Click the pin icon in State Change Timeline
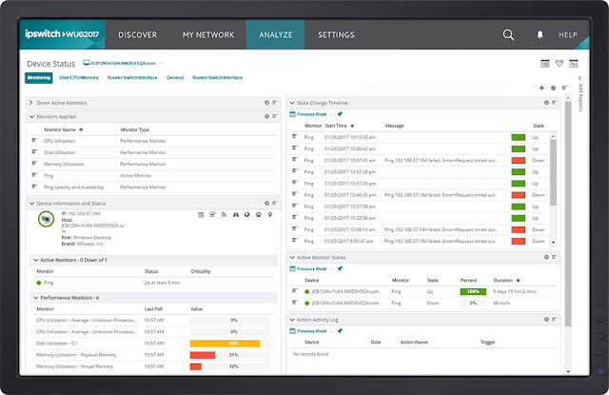Image resolution: width=609 pixels, height=395 pixels. coord(340,114)
